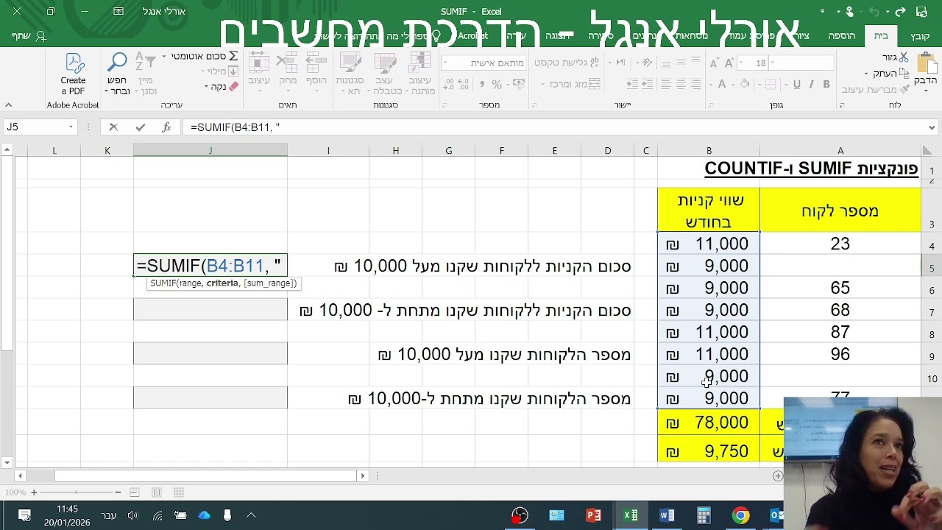This screenshot has width=942, height=530.
Task: Click the Accounting Number Format icon
Action: 517,85
